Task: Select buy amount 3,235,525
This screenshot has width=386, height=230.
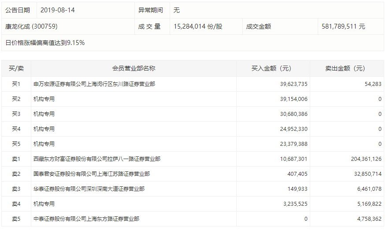Action: (295, 204)
